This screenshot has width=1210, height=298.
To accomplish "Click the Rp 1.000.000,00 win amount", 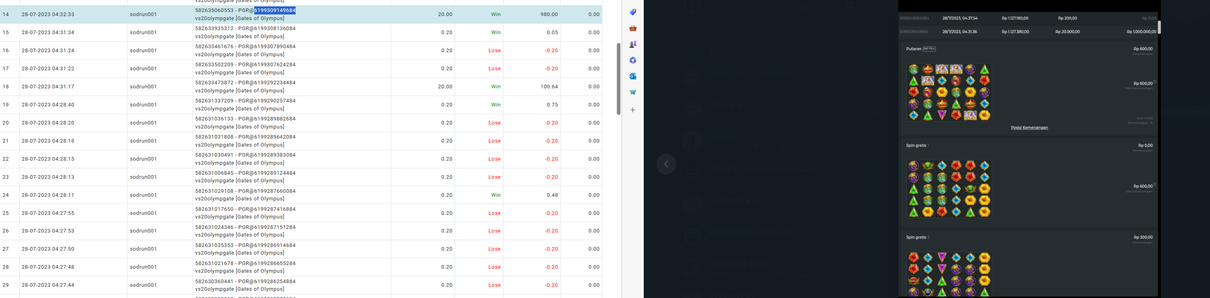I will 1141,32.
